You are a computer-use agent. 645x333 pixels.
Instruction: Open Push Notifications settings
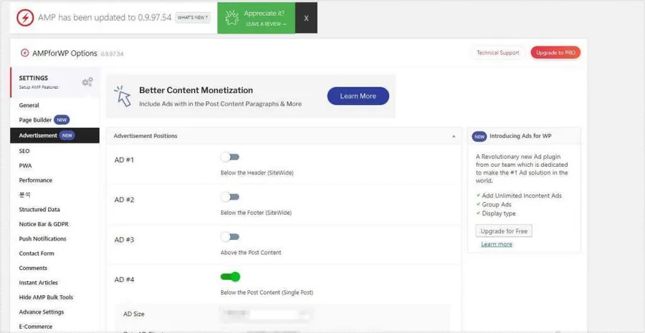pyautogui.click(x=42, y=238)
